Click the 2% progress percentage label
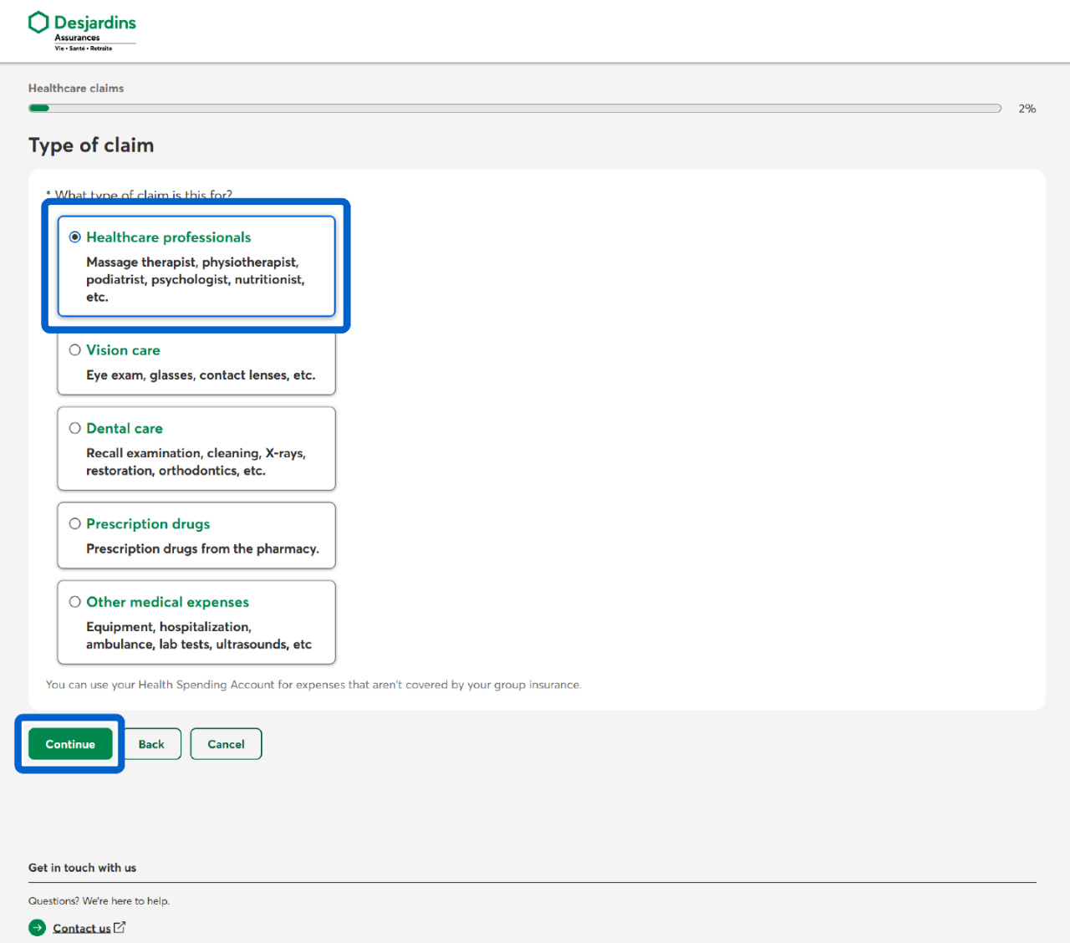This screenshot has width=1070, height=943. tap(1027, 109)
